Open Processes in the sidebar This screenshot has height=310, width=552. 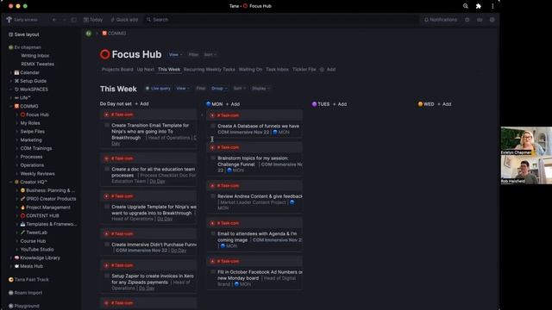(31, 157)
